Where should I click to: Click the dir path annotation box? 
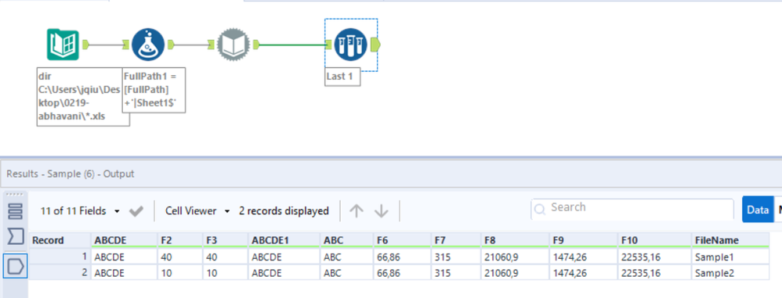click(83, 97)
